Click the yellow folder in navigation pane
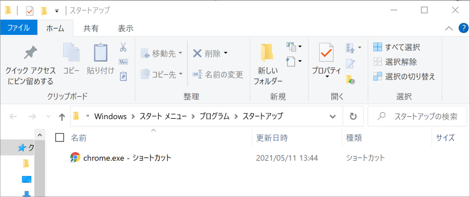Image resolution: width=470 pixels, height=197 pixels. (x=26, y=163)
